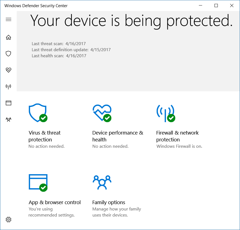The image size is (240, 230).
Task: Open the sidebar shield icon for virus protection
Action: point(9,54)
